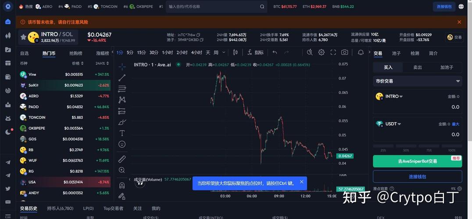The height and width of the screenshot is (219, 472).
Task: Open the email envelope icon in sidebar
Action: click(x=8, y=202)
